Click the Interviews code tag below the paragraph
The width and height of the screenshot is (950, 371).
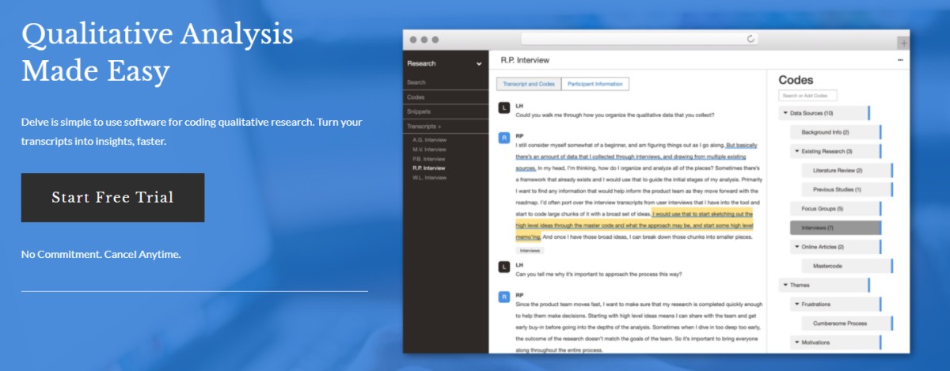point(530,251)
